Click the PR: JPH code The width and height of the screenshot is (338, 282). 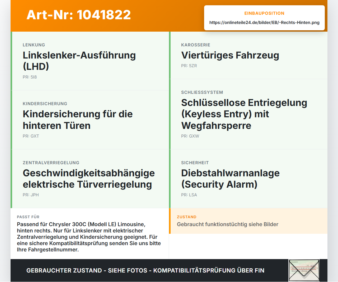point(31,195)
